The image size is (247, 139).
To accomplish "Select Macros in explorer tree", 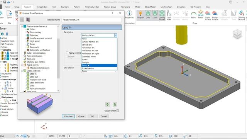I will tap(5, 115).
